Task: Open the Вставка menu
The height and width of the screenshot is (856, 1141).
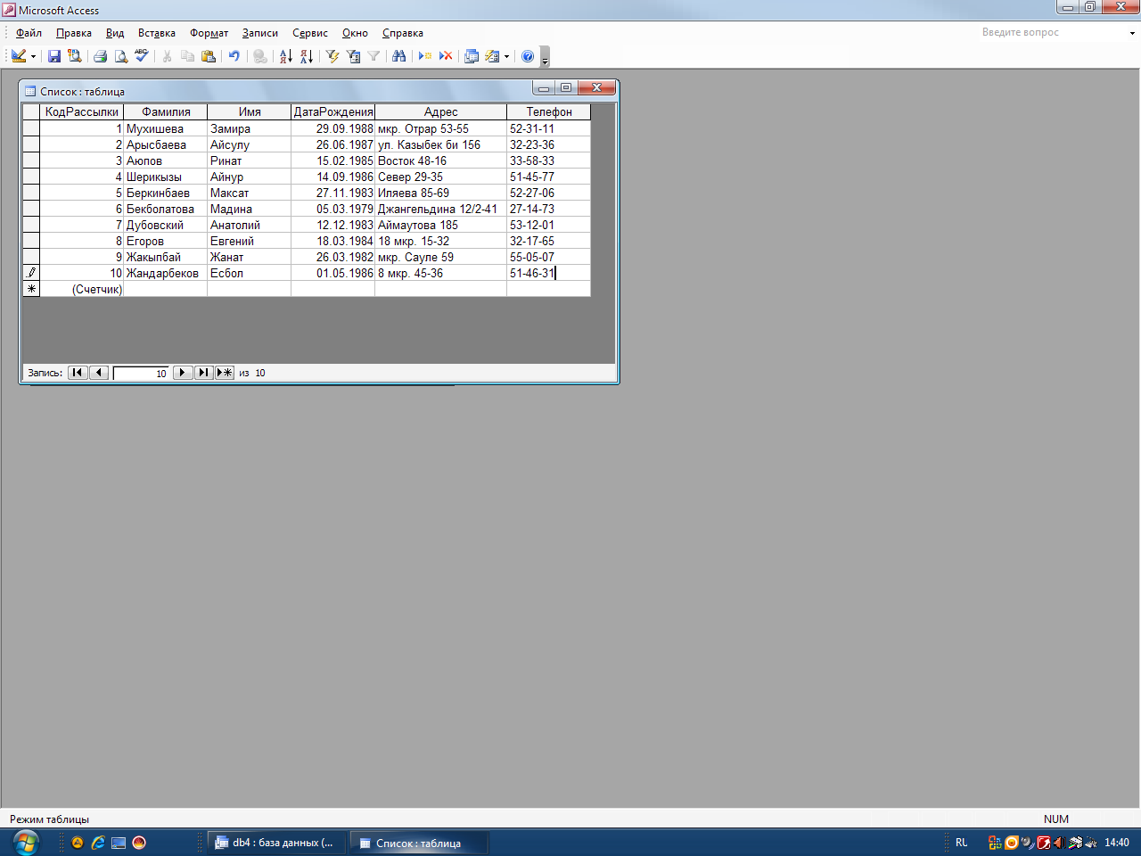Action: (157, 33)
